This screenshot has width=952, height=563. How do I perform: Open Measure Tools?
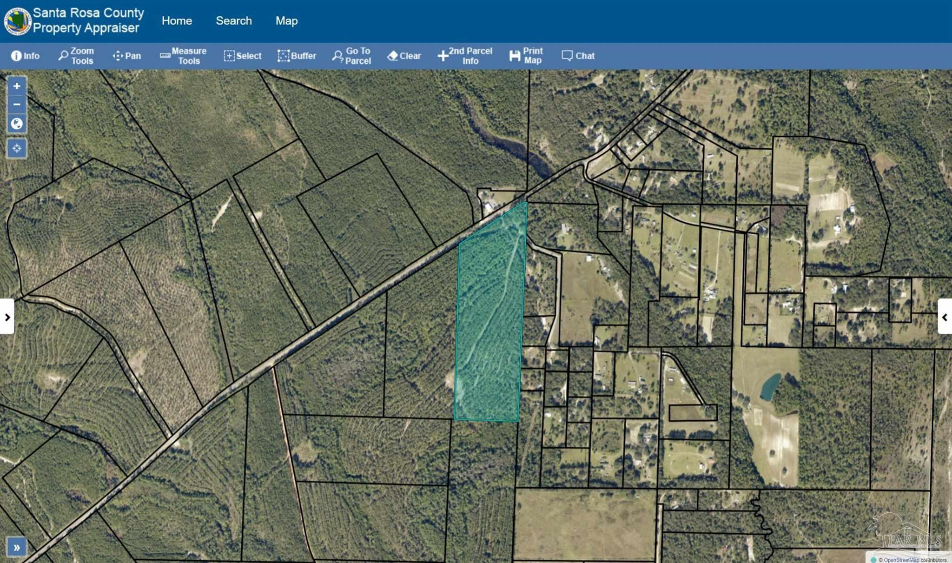point(183,56)
